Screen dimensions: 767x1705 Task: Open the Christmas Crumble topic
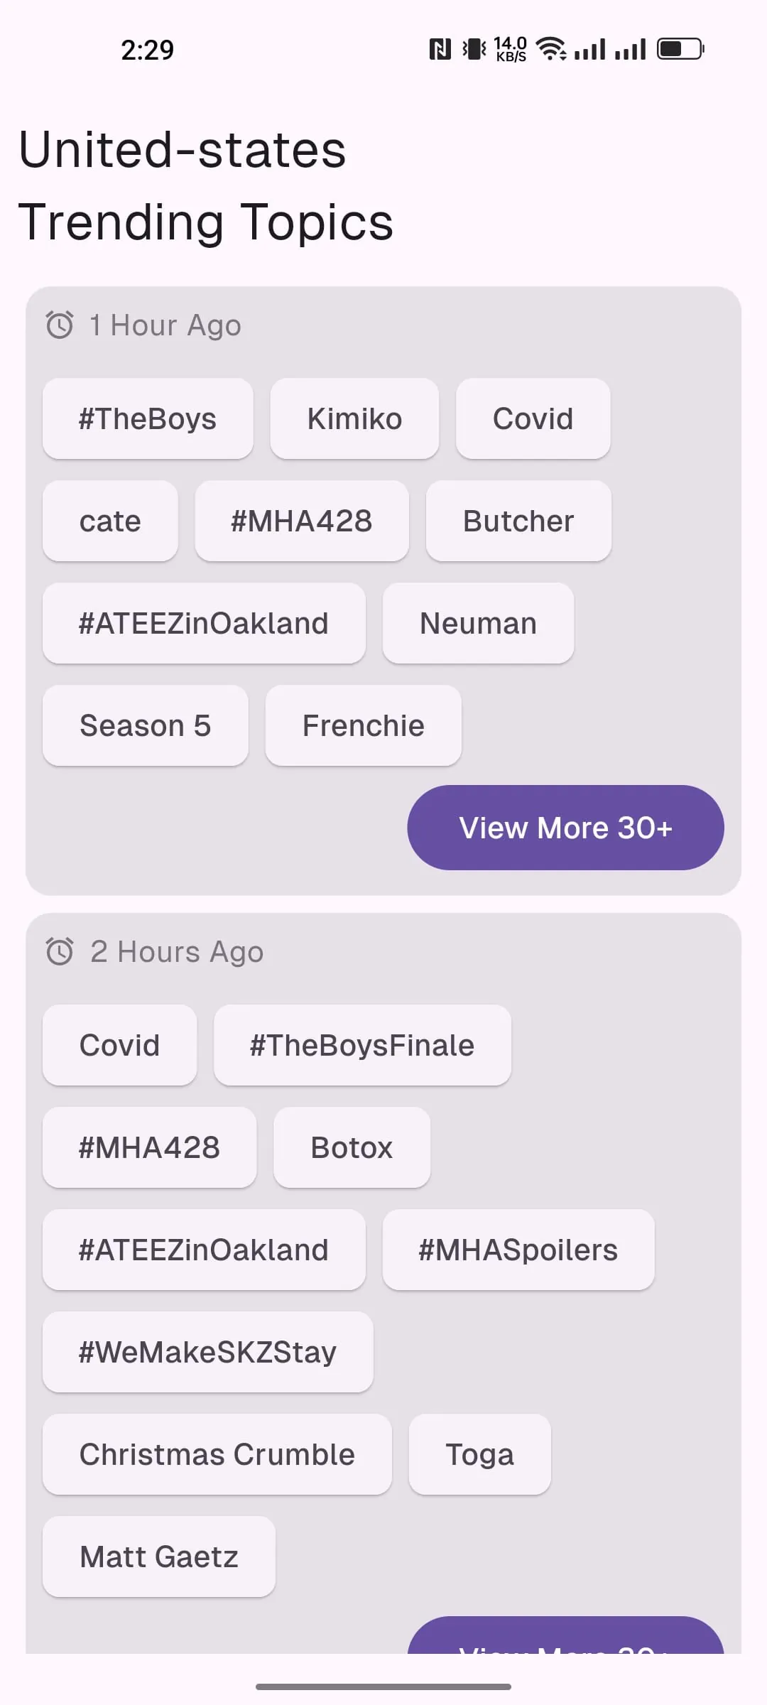[x=217, y=1454]
